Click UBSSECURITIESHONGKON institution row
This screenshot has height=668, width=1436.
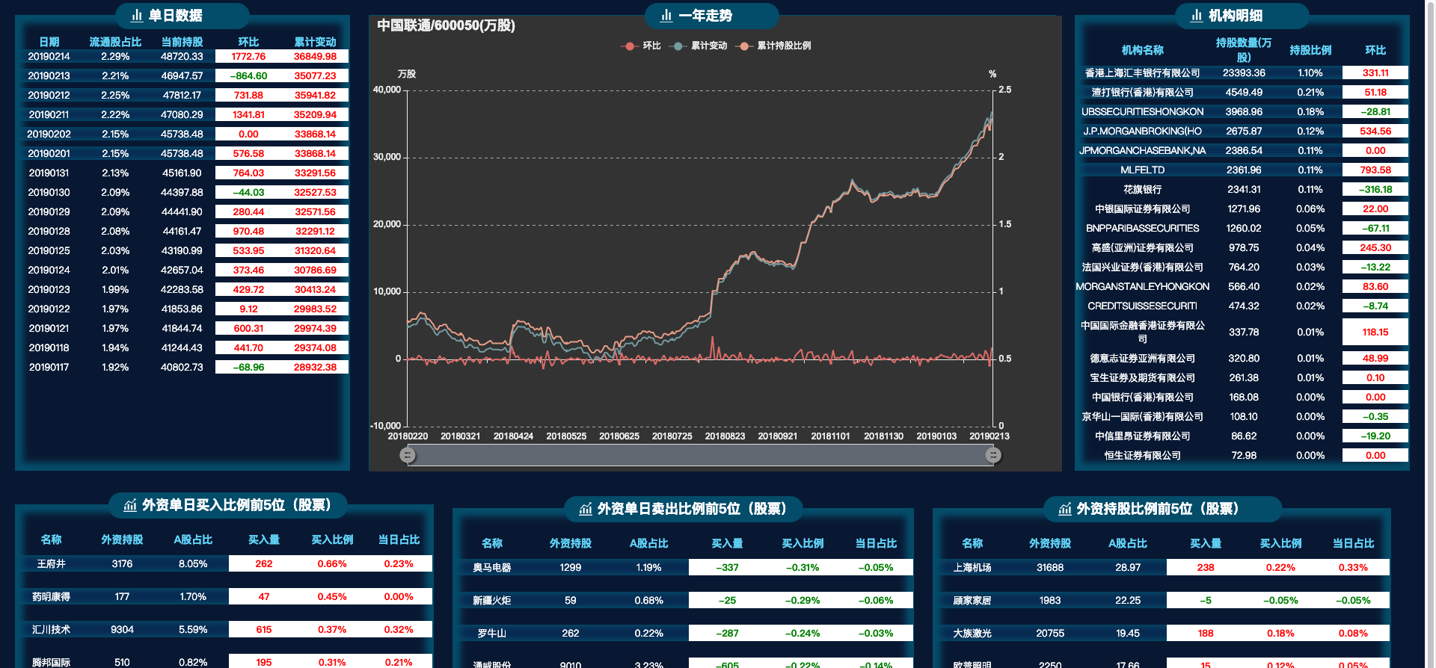pyautogui.click(x=1242, y=111)
